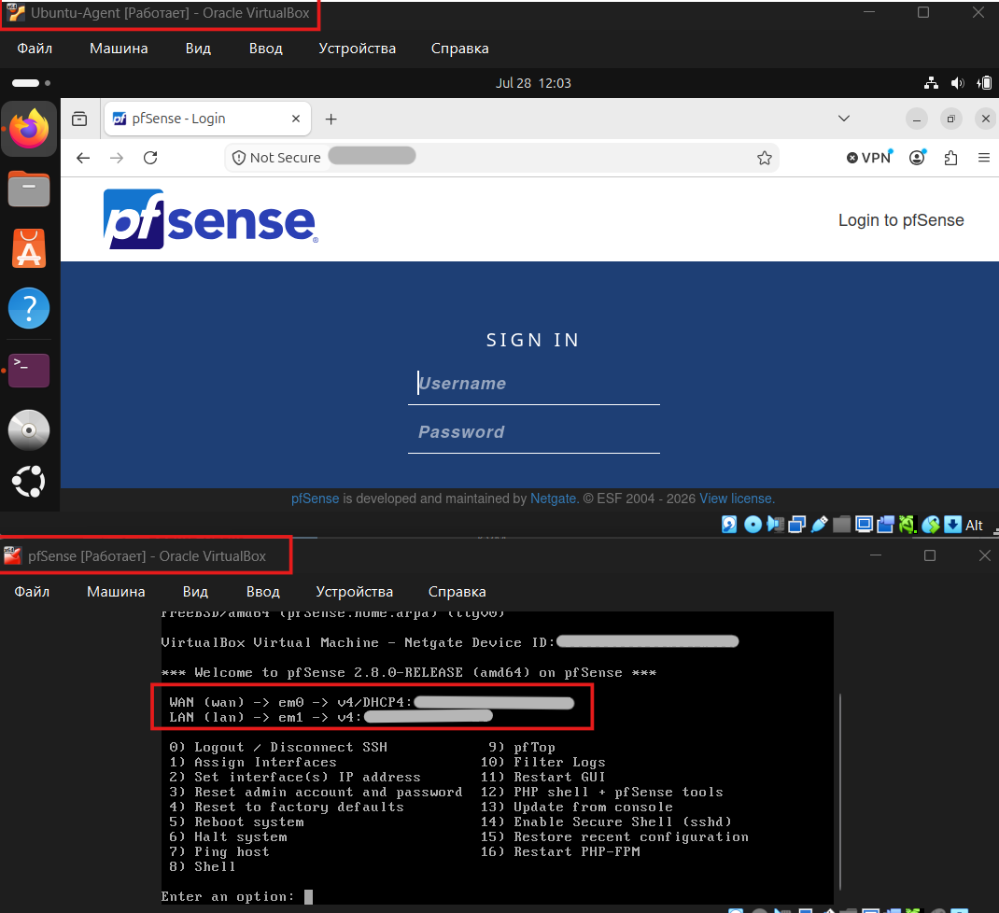Open the Jul 28 12:03 clock menu
Viewport: 999px width, 913px height.
[533, 83]
